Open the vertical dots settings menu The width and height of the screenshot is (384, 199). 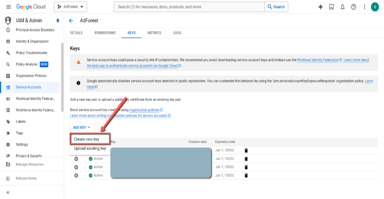[x=364, y=7]
